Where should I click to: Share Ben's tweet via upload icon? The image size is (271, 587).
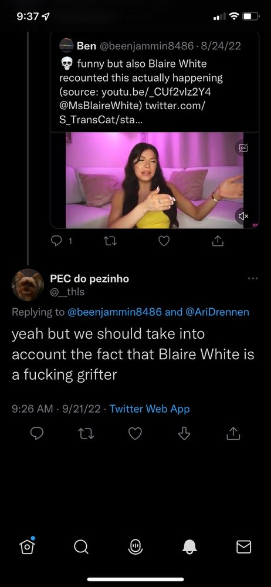(x=218, y=242)
